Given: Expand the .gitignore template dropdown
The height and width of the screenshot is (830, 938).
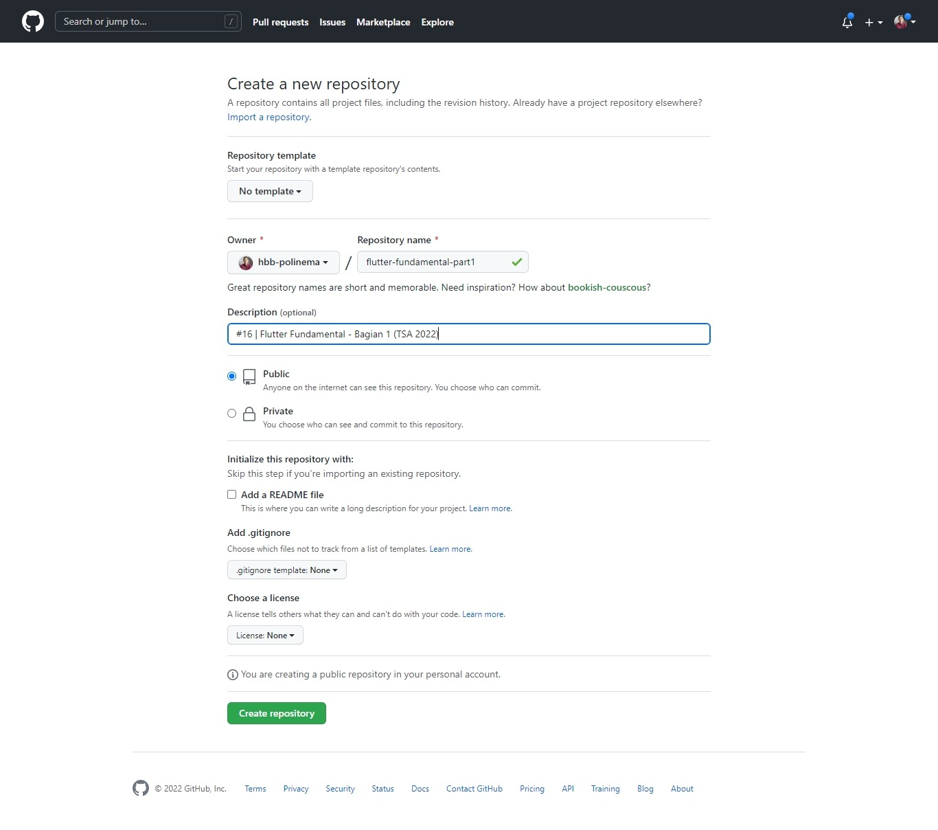Looking at the screenshot, I should pyautogui.click(x=287, y=570).
